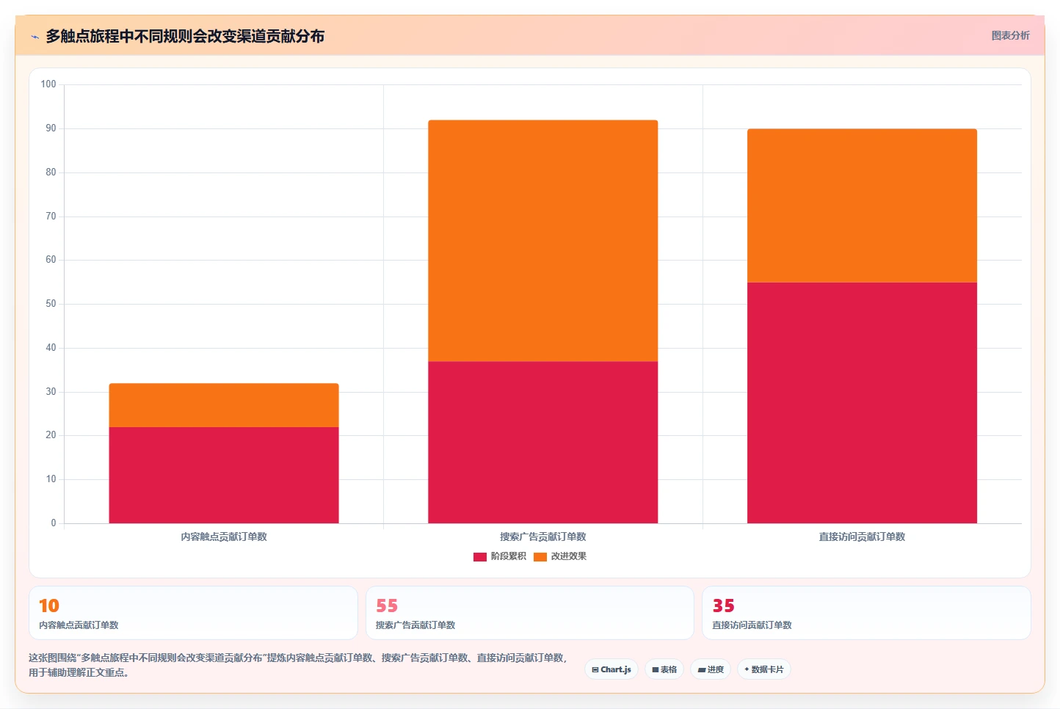Click the 改进效果 legend label
This screenshot has height=709, width=1060.
point(569,556)
